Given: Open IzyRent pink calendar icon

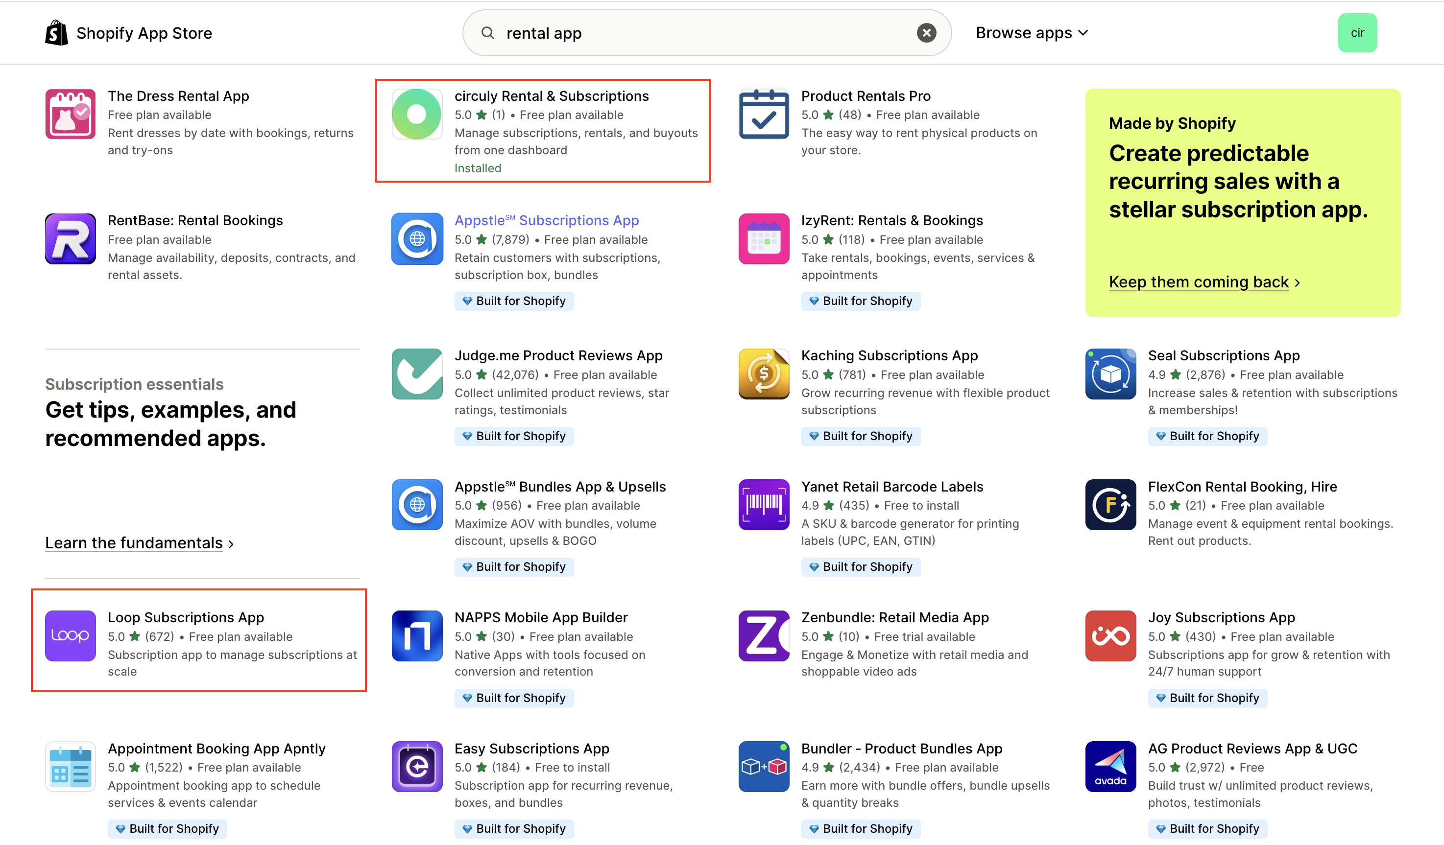Looking at the screenshot, I should click(x=764, y=239).
